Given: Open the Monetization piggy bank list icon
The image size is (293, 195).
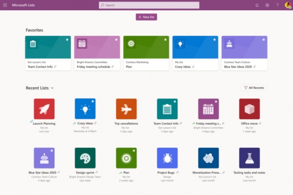Looking at the screenshot, I should (208, 158).
